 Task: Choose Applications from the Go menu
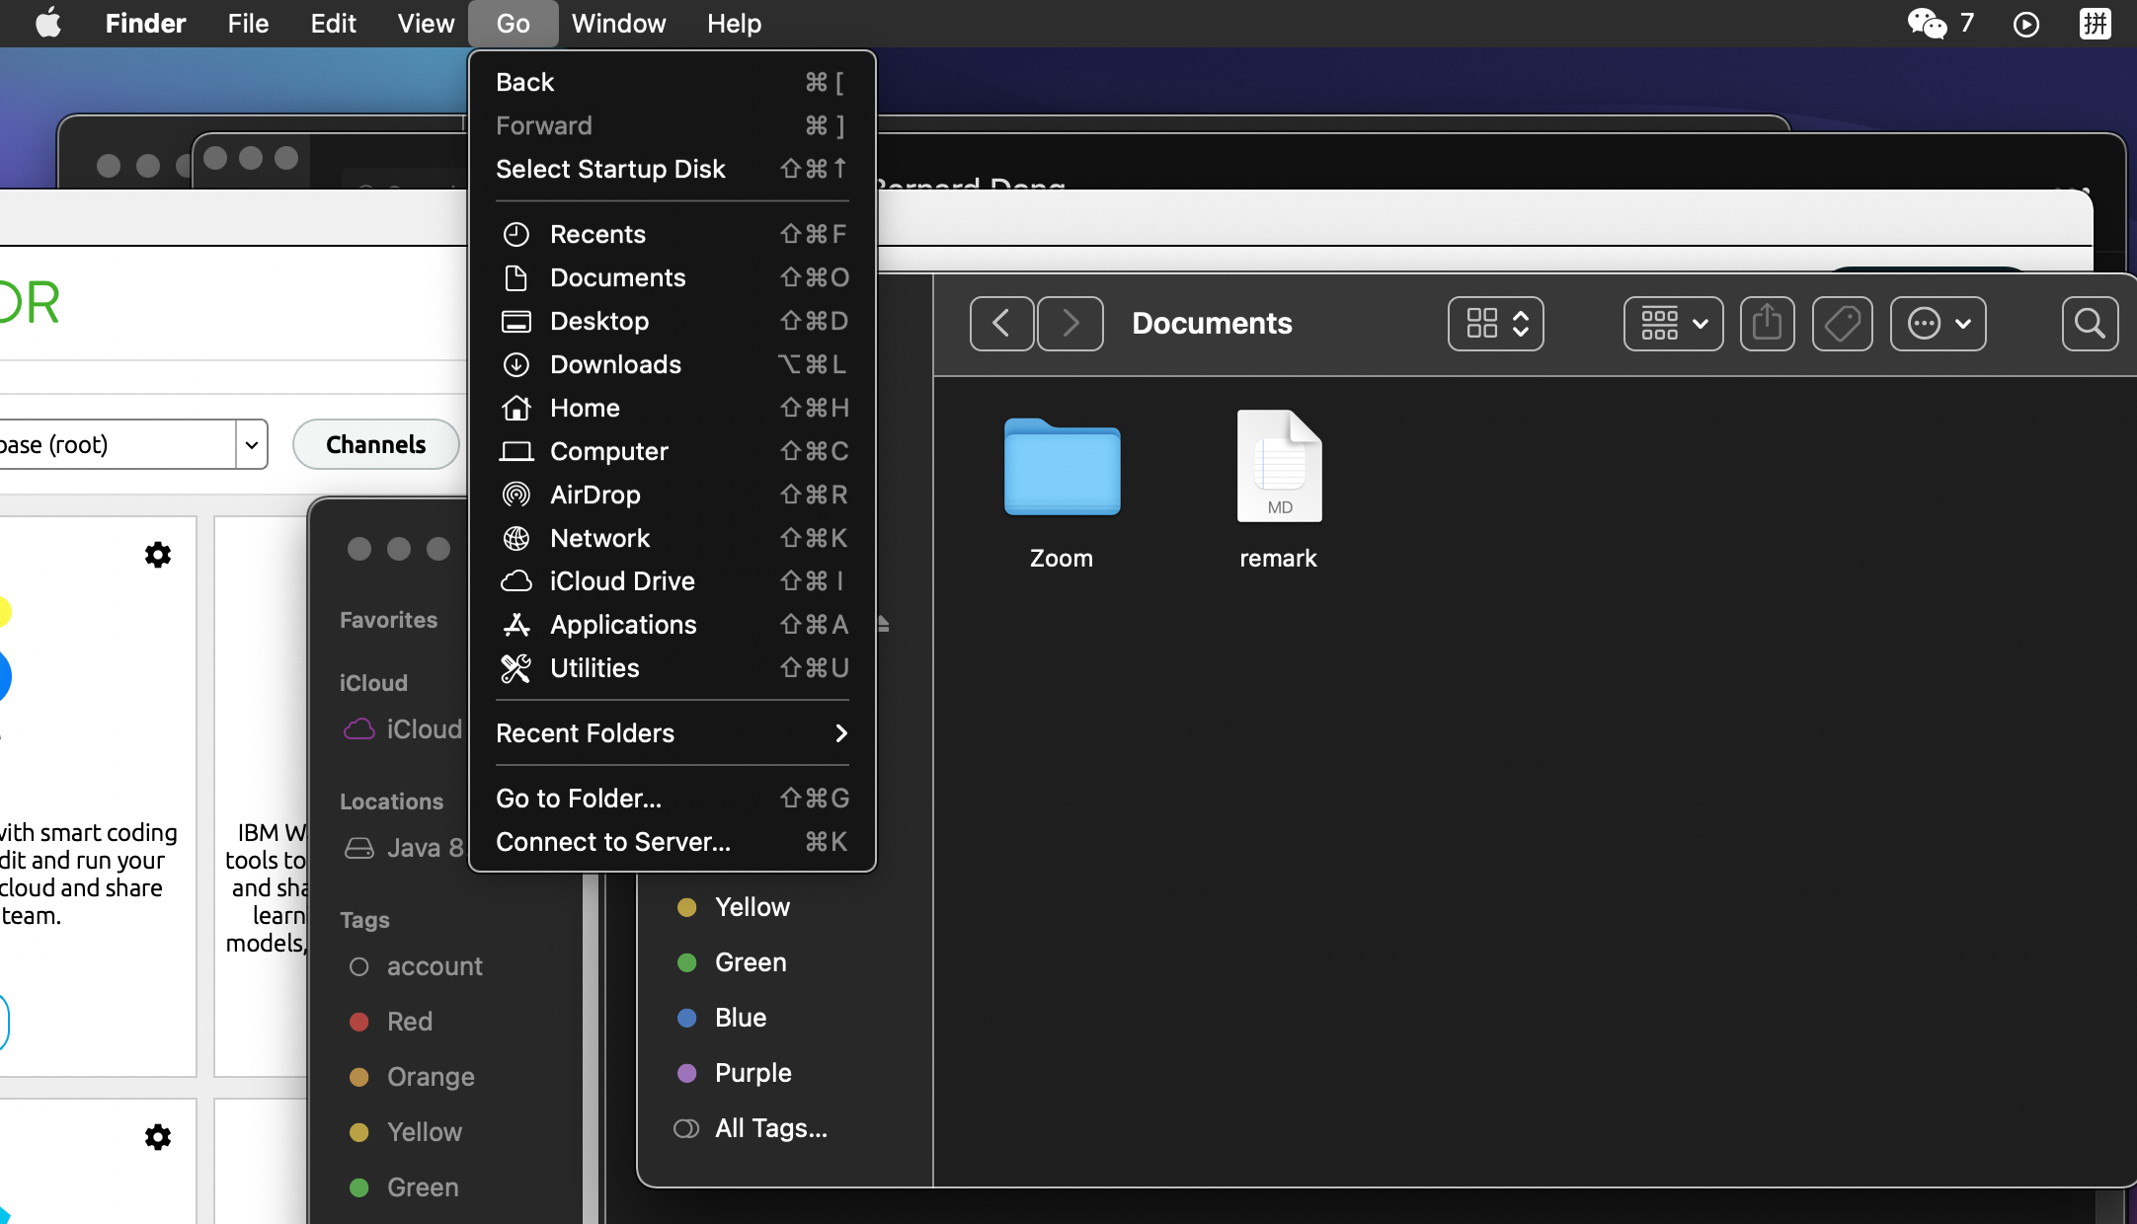point(672,625)
